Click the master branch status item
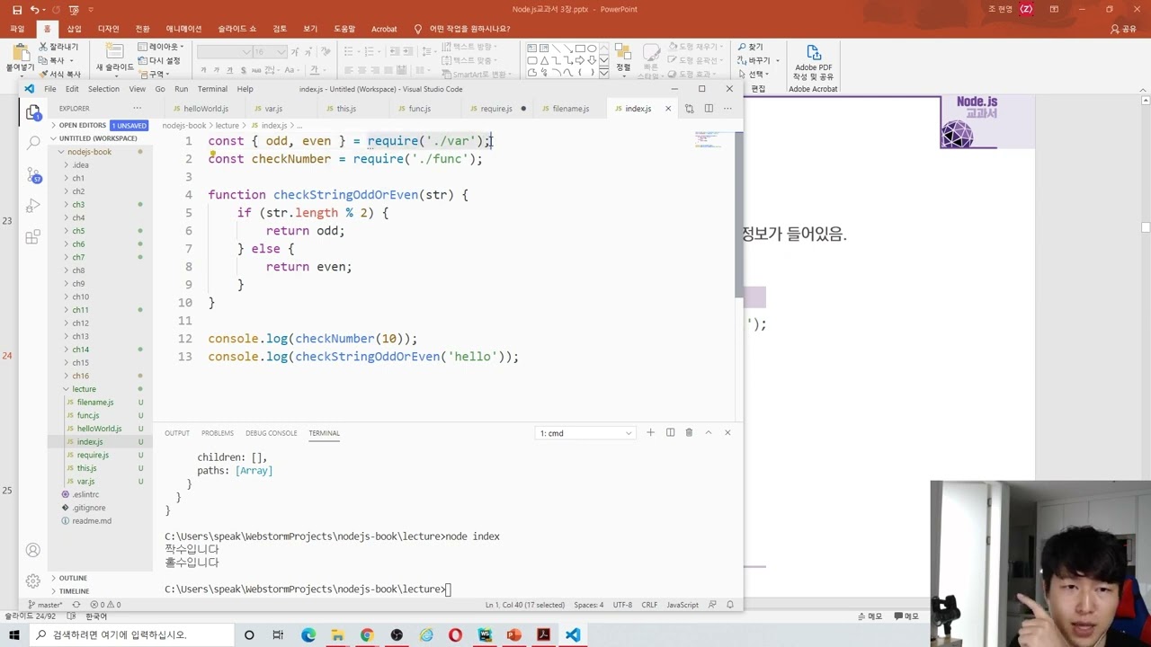Image resolution: width=1151 pixels, height=647 pixels. tap(45, 605)
